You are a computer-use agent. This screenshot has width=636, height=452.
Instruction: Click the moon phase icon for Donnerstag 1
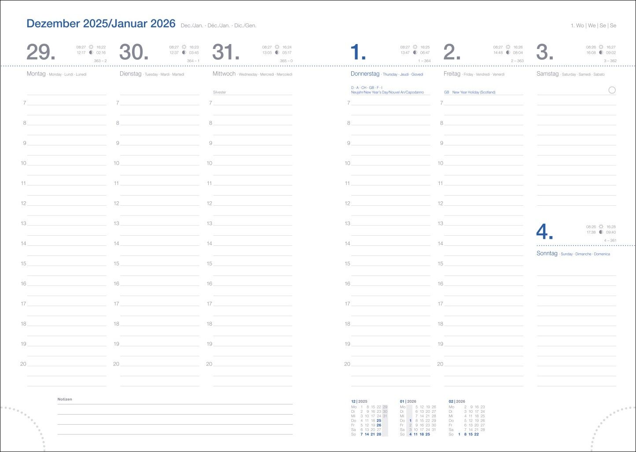[x=415, y=52]
